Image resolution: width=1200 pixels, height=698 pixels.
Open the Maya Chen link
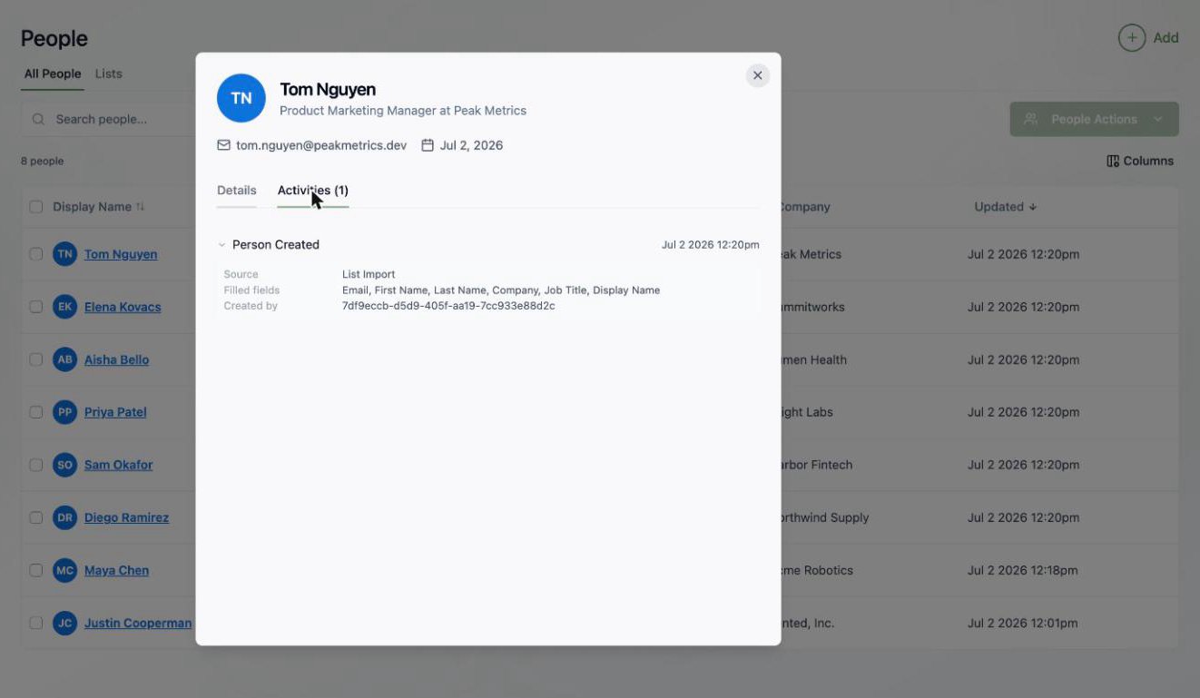coord(116,570)
